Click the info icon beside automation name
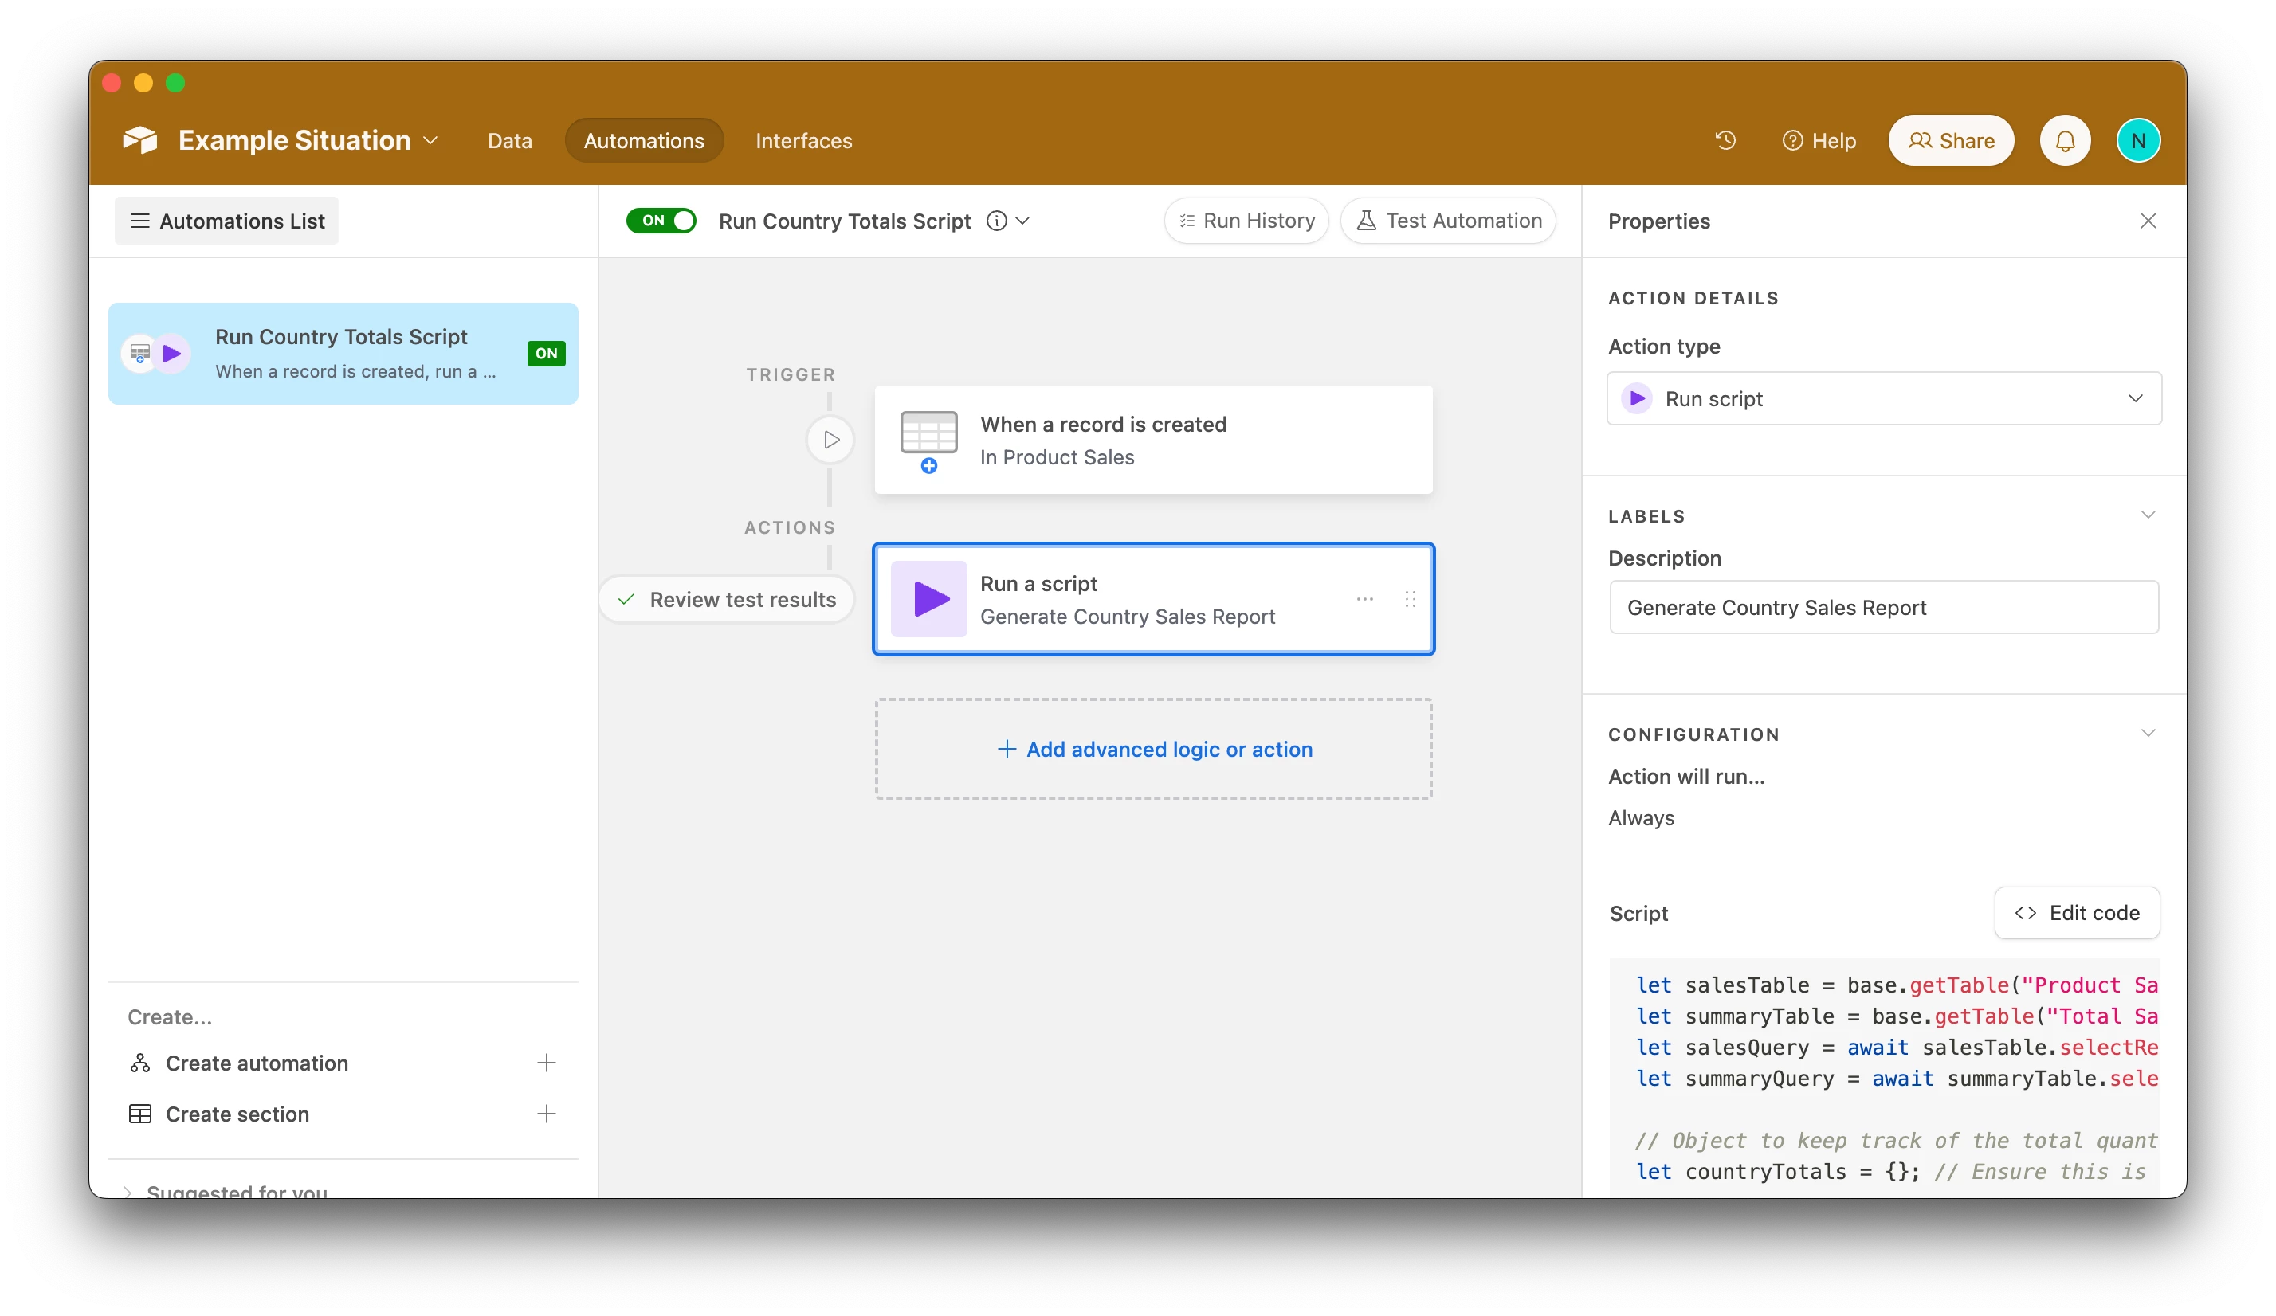Screen dimensions: 2276x1316 [996, 221]
